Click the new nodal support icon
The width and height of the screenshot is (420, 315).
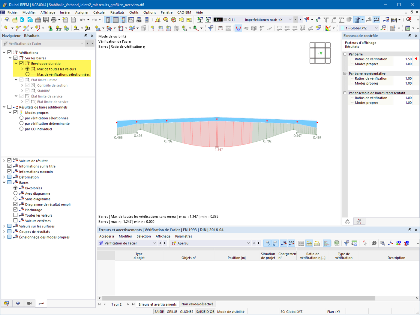50,28
